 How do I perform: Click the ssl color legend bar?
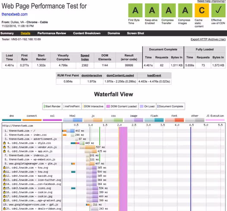tap(52, 120)
